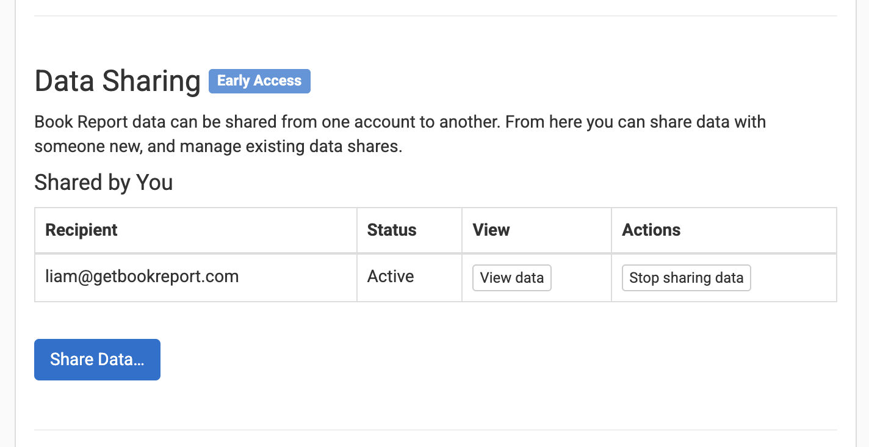Click the Share Data… button
This screenshot has width=869, height=447.
click(97, 360)
